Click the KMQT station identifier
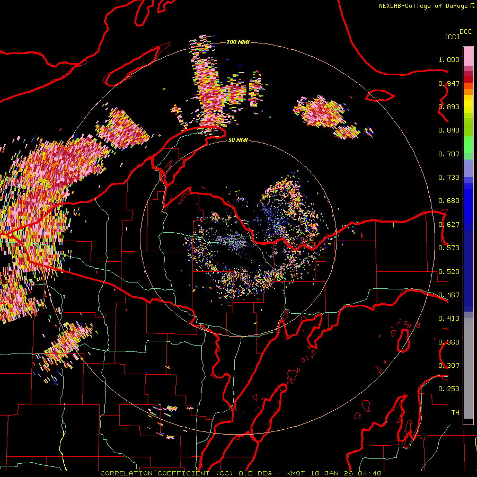Viewport: 477px width, 477px height. point(297,473)
